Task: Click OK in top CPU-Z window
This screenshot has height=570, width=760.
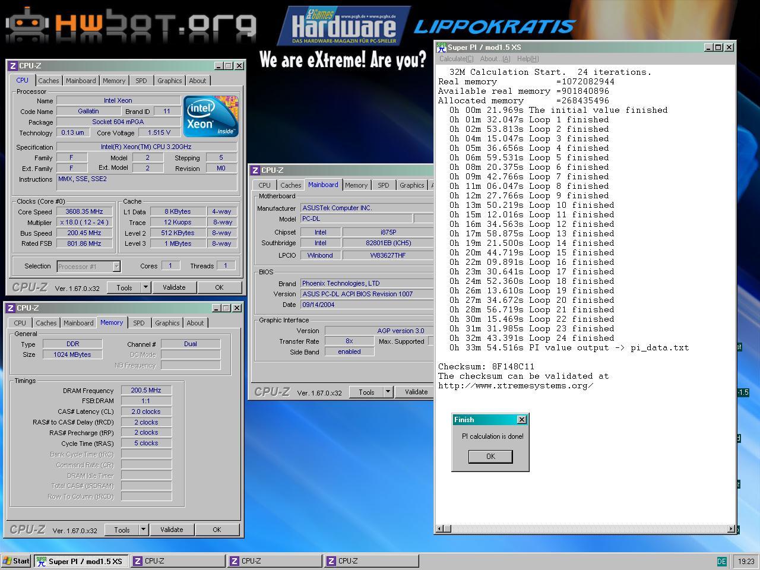Action: coord(219,287)
